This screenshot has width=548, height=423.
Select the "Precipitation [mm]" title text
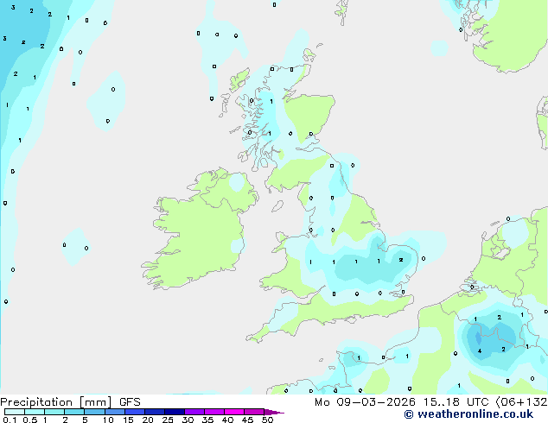[56, 402]
